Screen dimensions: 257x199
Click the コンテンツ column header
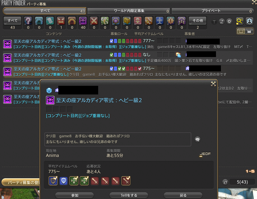pyautogui.click(x=54, y=34)
